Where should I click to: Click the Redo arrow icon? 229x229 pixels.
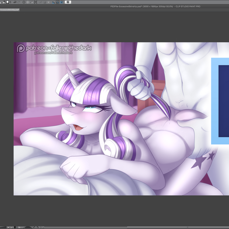click(19, 2)
